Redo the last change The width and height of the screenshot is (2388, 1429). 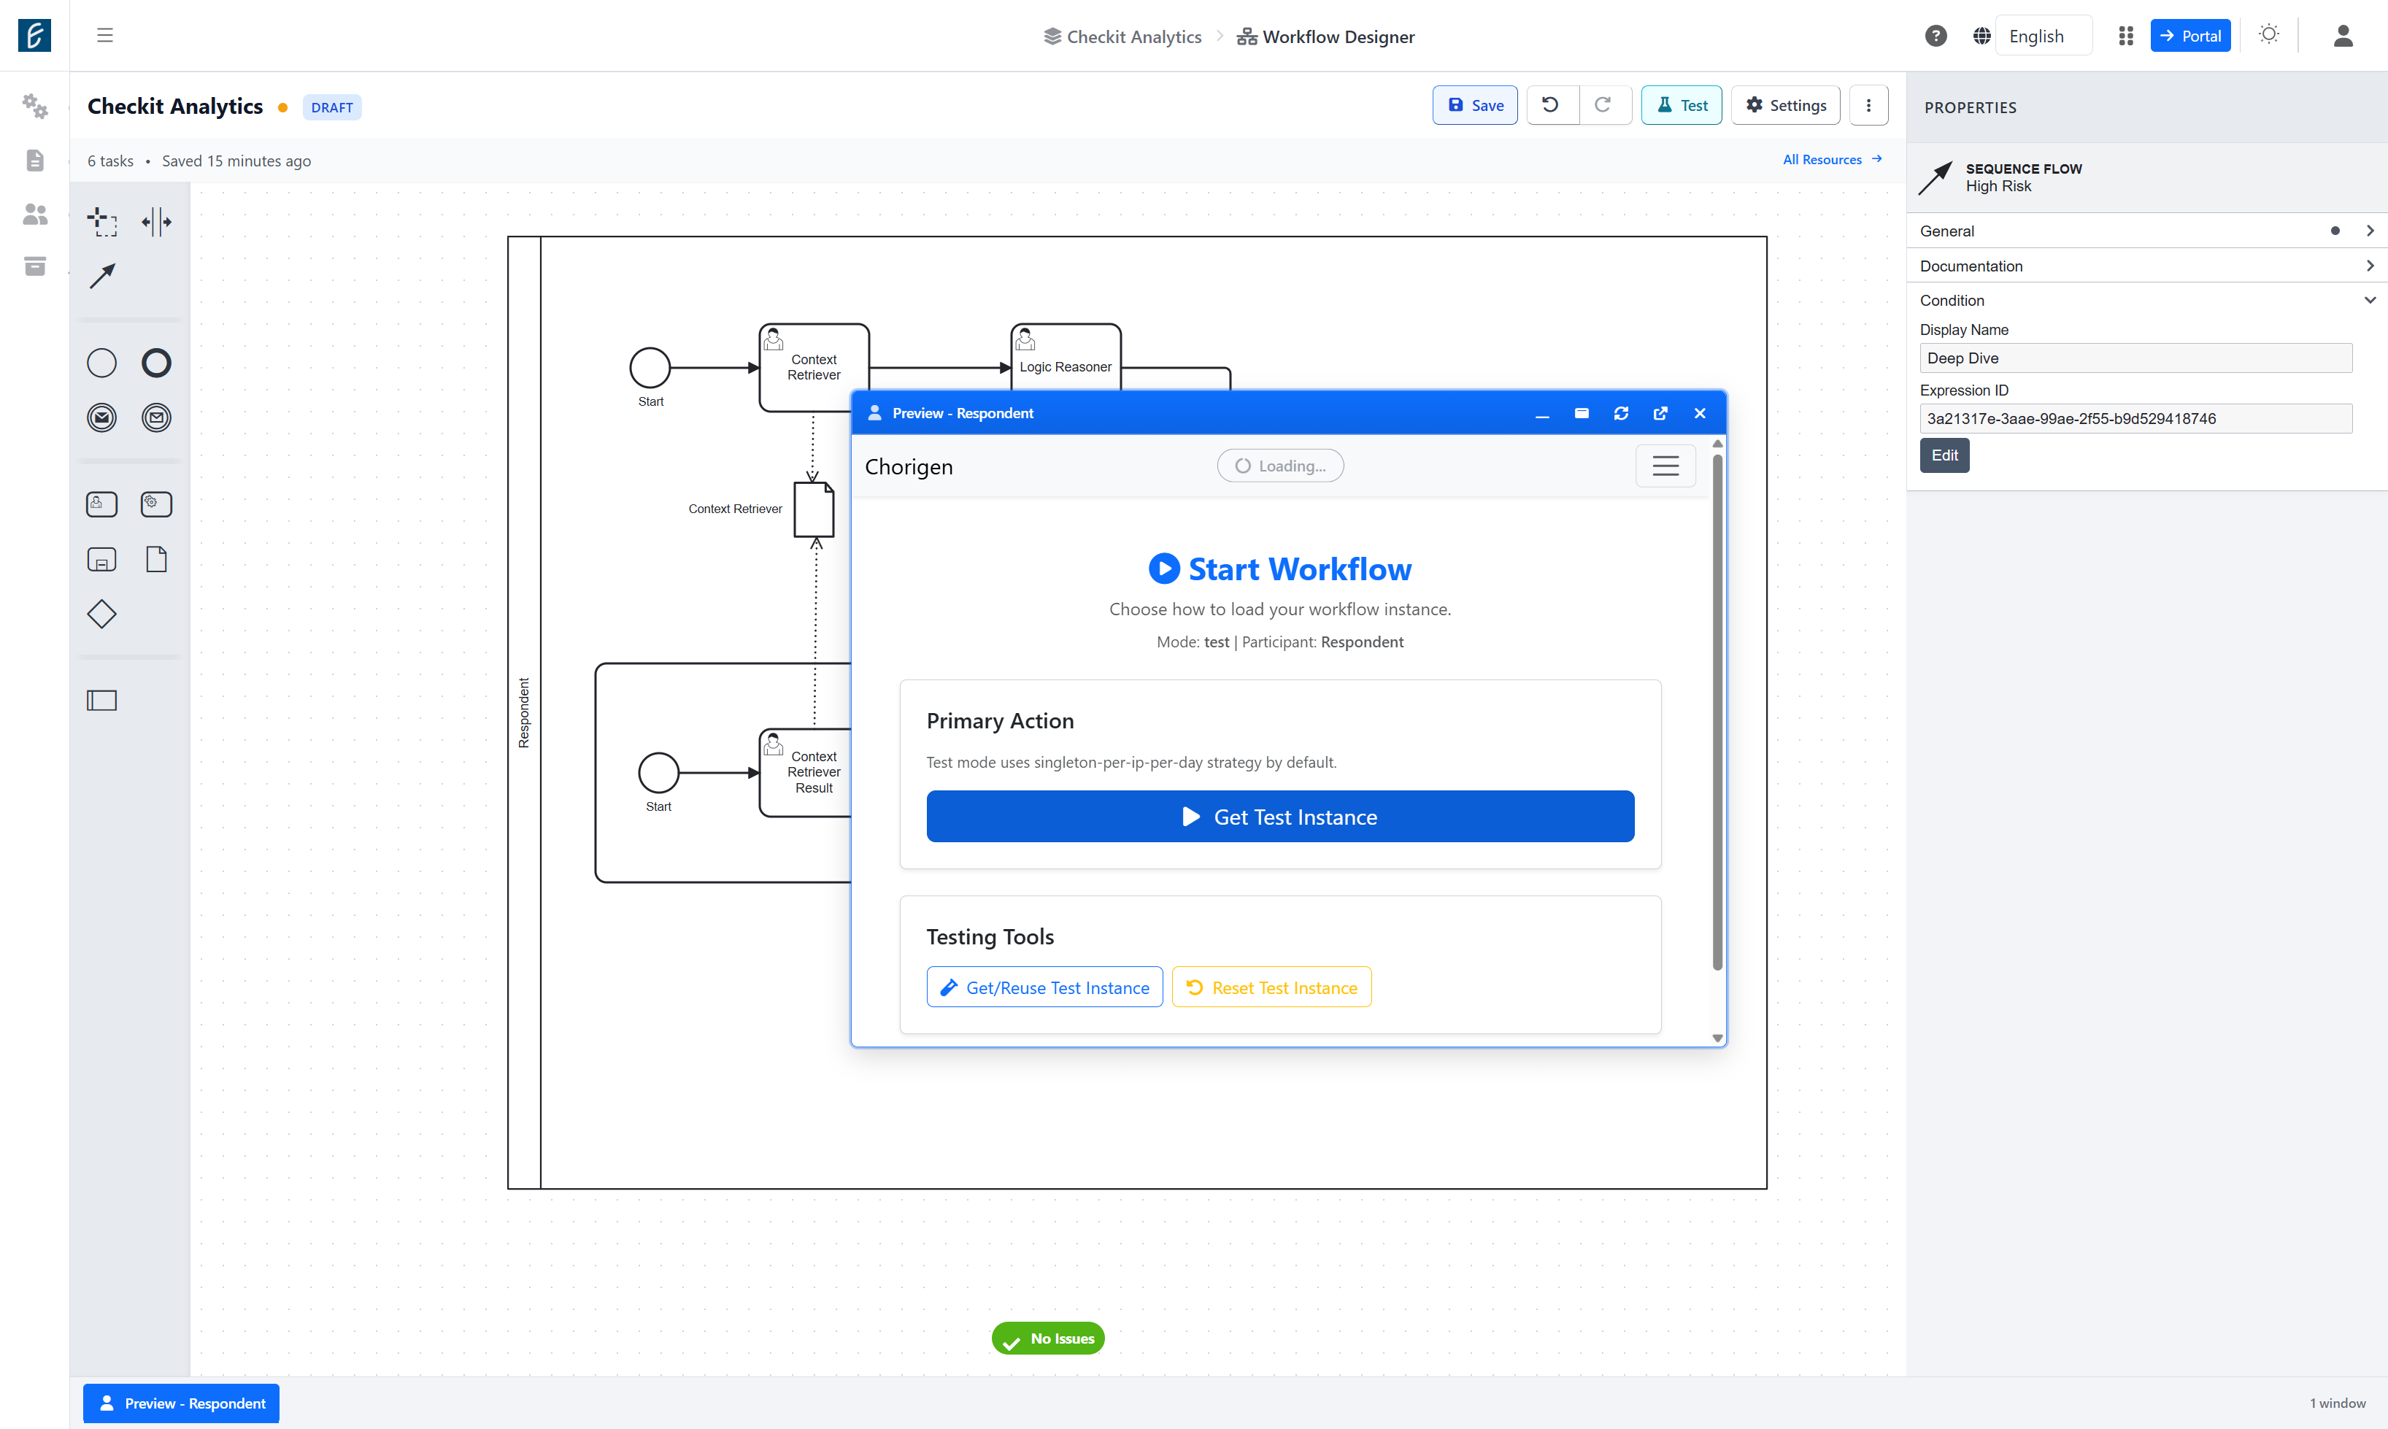tap(1603, 105)
